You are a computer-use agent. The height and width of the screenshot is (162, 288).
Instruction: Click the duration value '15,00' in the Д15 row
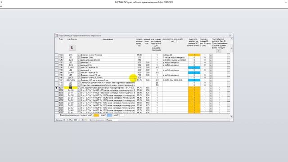click(x=139, y=55)
